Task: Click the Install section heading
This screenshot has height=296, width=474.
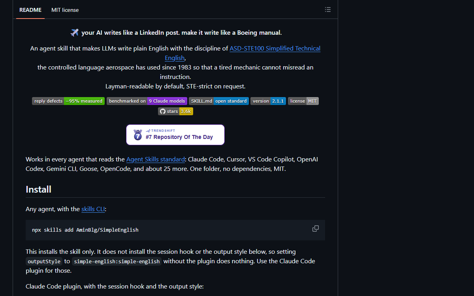Action: coord(39,189)
